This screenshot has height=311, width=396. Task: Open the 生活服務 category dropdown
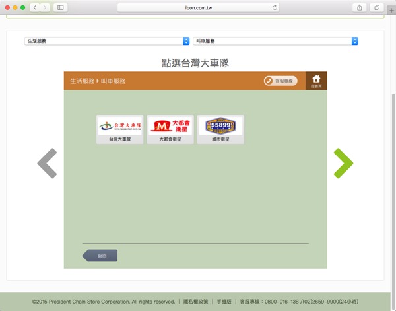107,41
